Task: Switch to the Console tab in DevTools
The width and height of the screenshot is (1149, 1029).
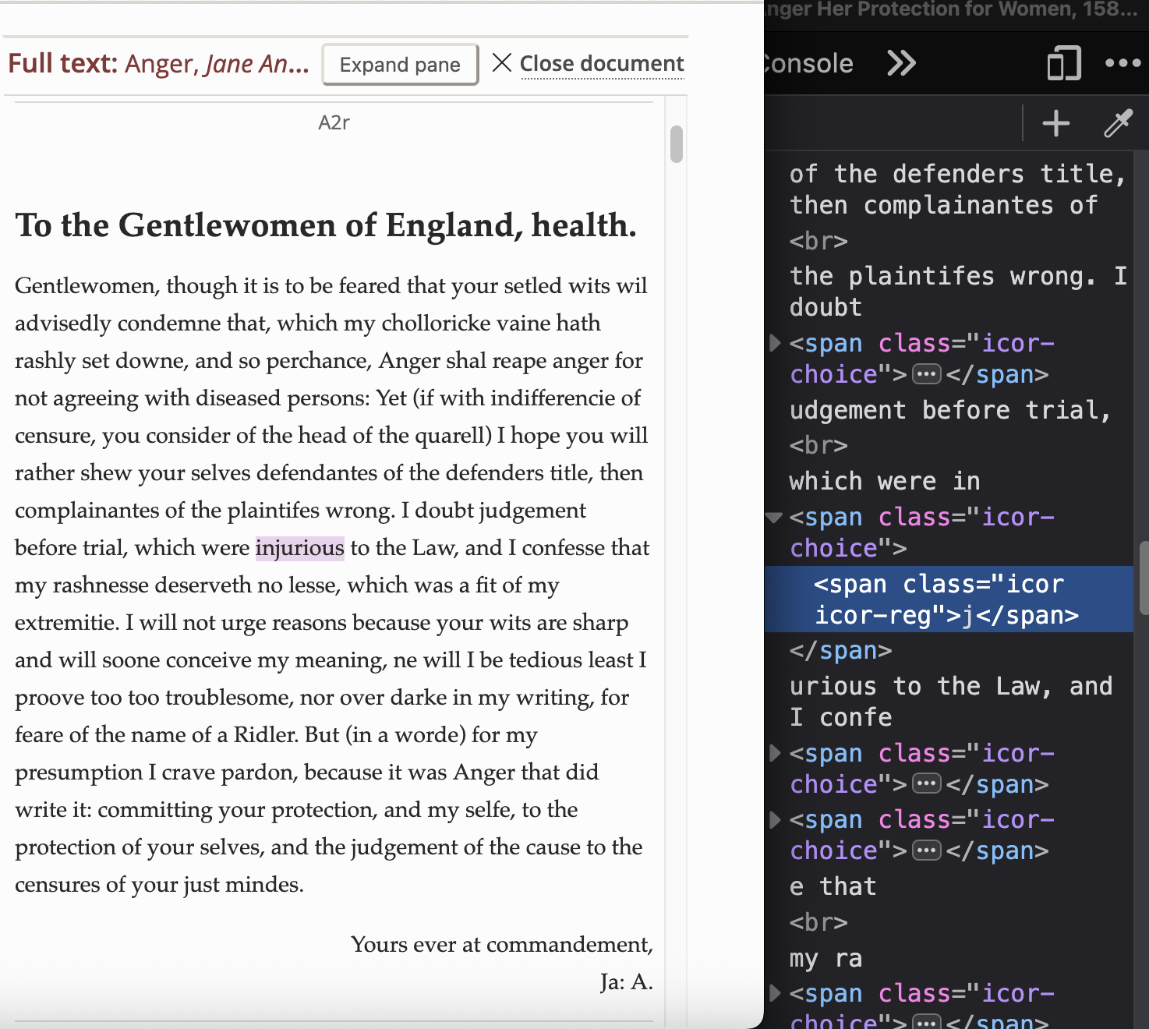Action: (809, 63)
